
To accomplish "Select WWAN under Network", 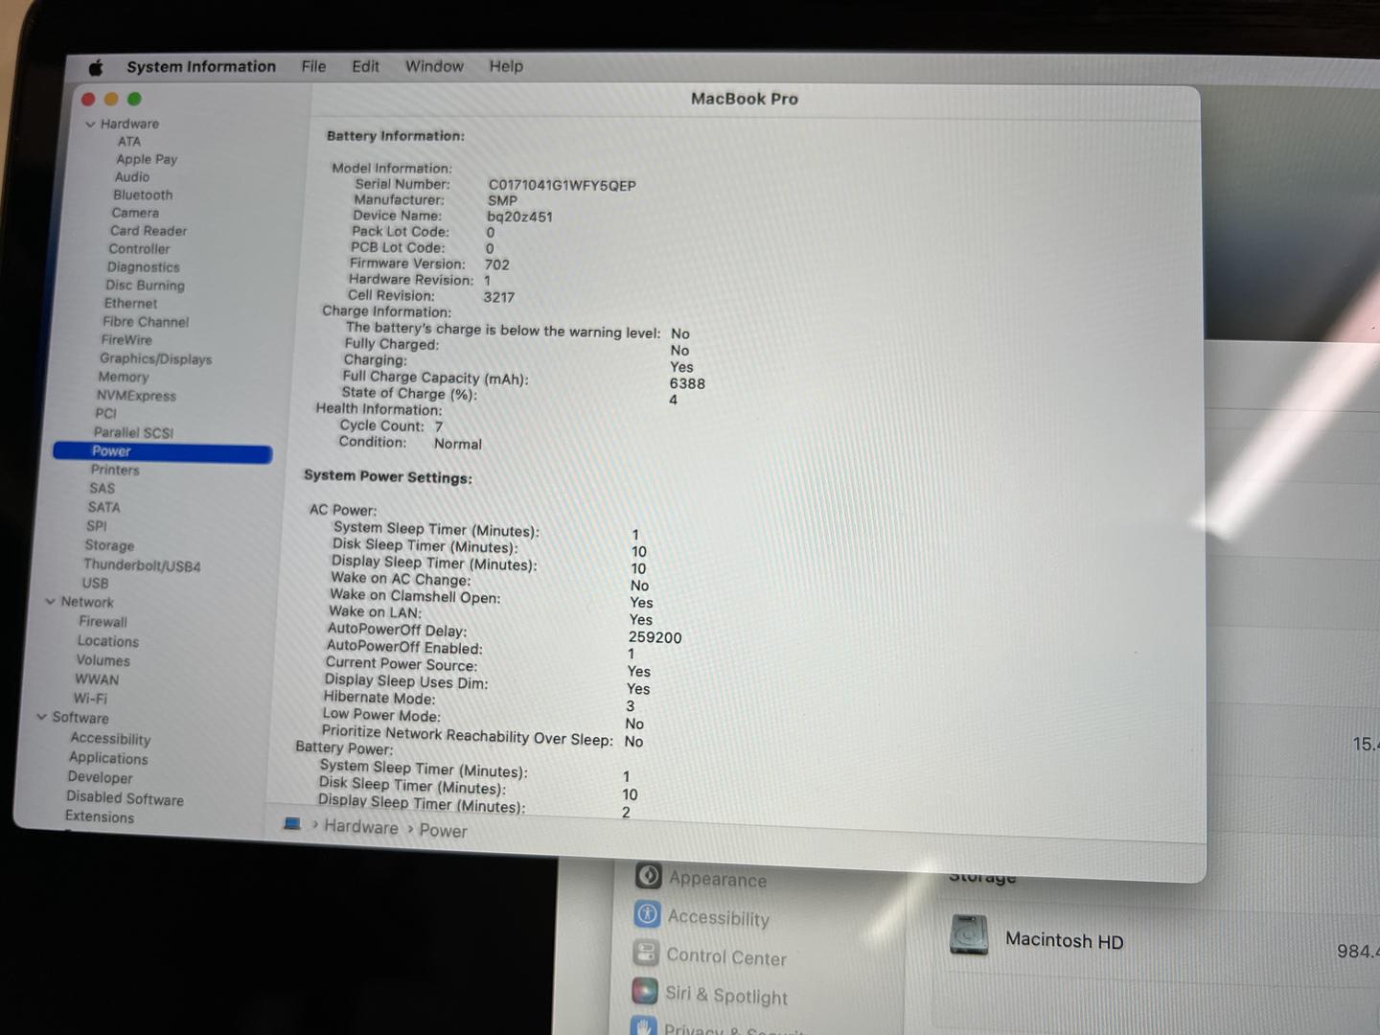I will click(x=97, y=679).
